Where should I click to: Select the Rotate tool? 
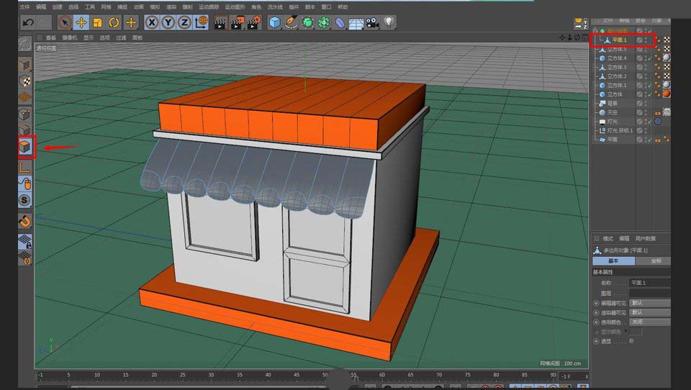pos(114,22)
